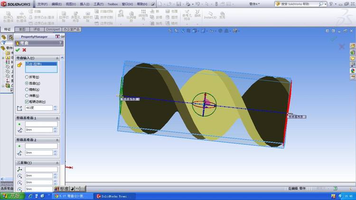356x200 pixels.
Task: Open help for the 弯曲 PropertyManager
Action: [60, 43]
